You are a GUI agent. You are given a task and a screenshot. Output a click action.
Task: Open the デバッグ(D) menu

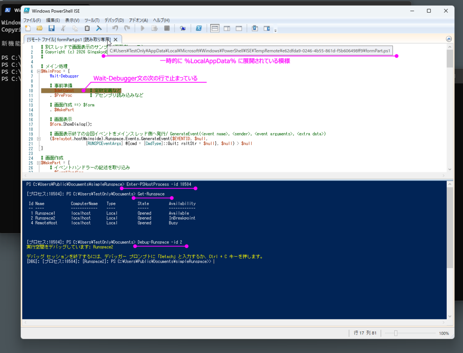114,20
